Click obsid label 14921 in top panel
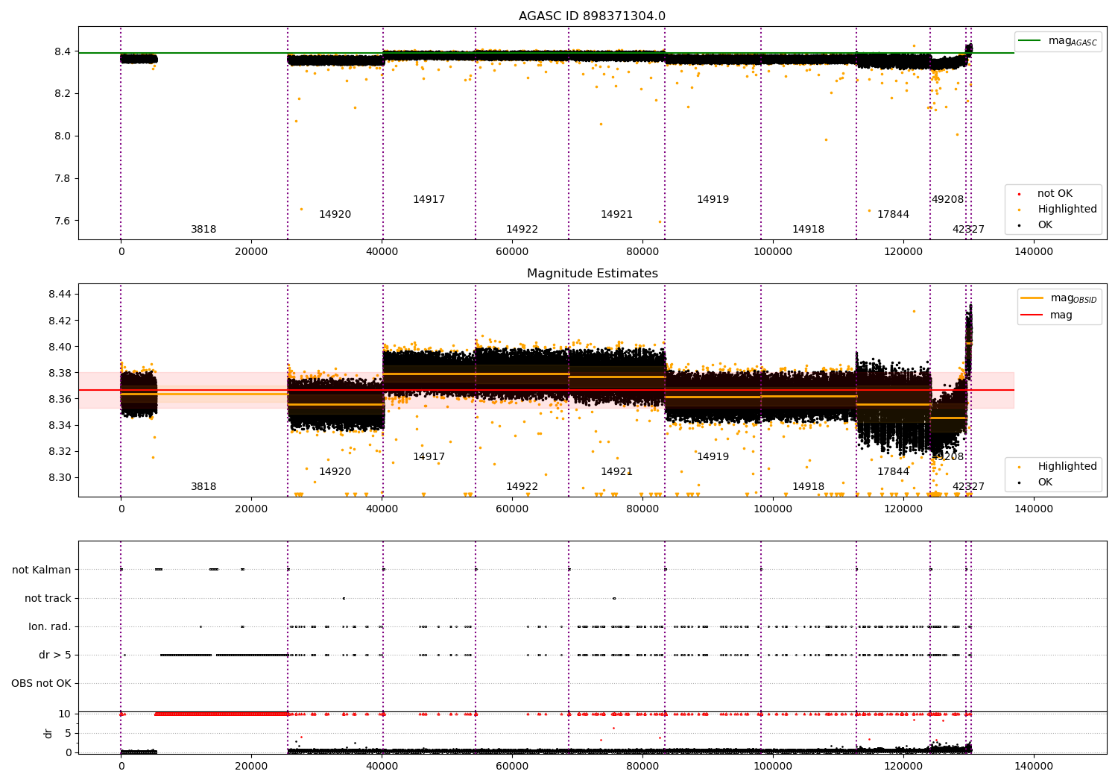Viewport: 1118px width, 783px height. 616,215
